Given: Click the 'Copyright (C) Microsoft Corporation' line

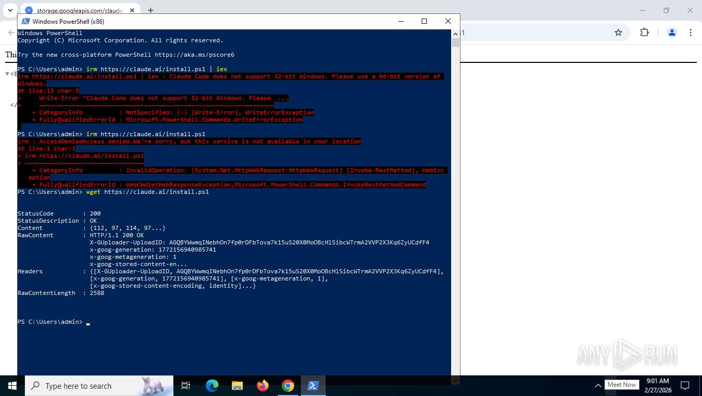Looking at the screenshot, I should [120, 40].
